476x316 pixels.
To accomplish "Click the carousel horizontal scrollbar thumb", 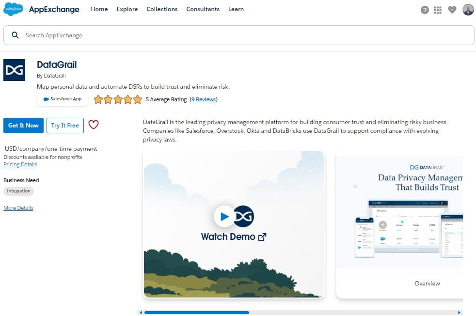I will [197, 312].
